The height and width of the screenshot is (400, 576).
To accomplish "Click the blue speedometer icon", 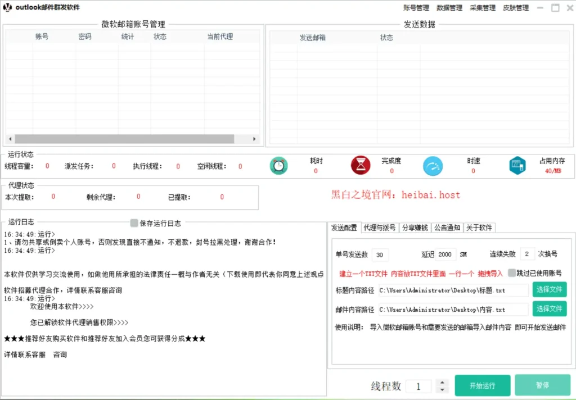I will (x=433, y=166).
